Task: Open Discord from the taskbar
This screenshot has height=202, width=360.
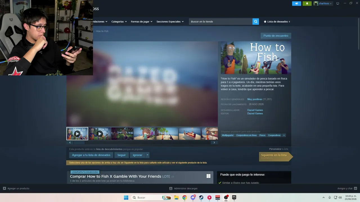Action: (193, 198)
